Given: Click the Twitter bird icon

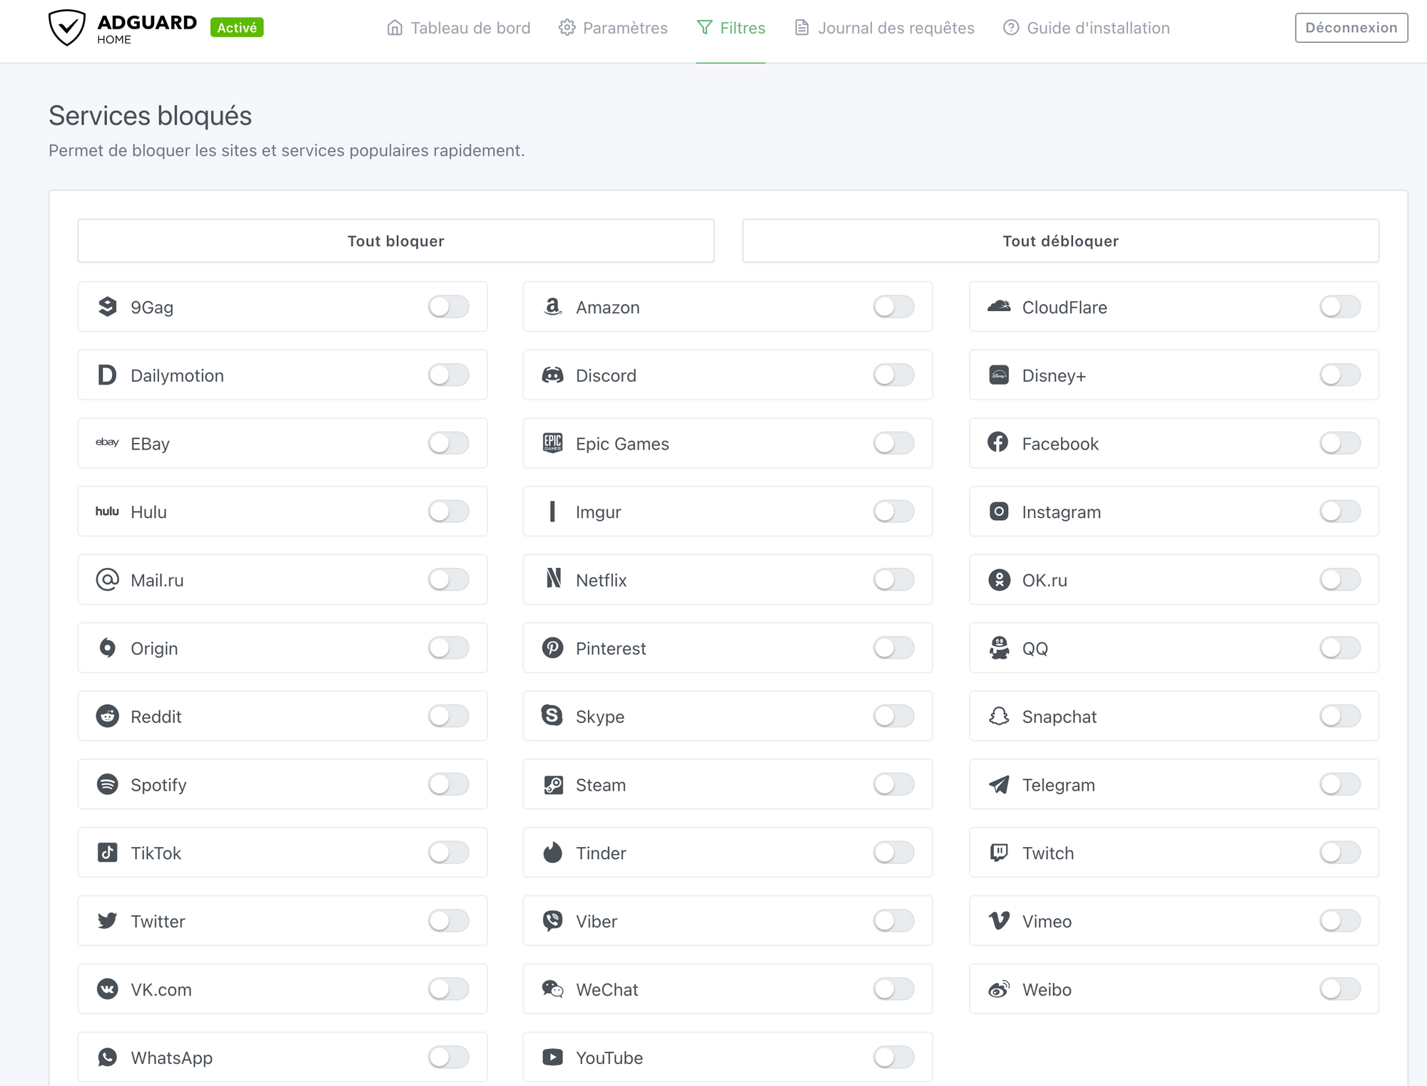Looking at the screenshot, I should 107,920.
